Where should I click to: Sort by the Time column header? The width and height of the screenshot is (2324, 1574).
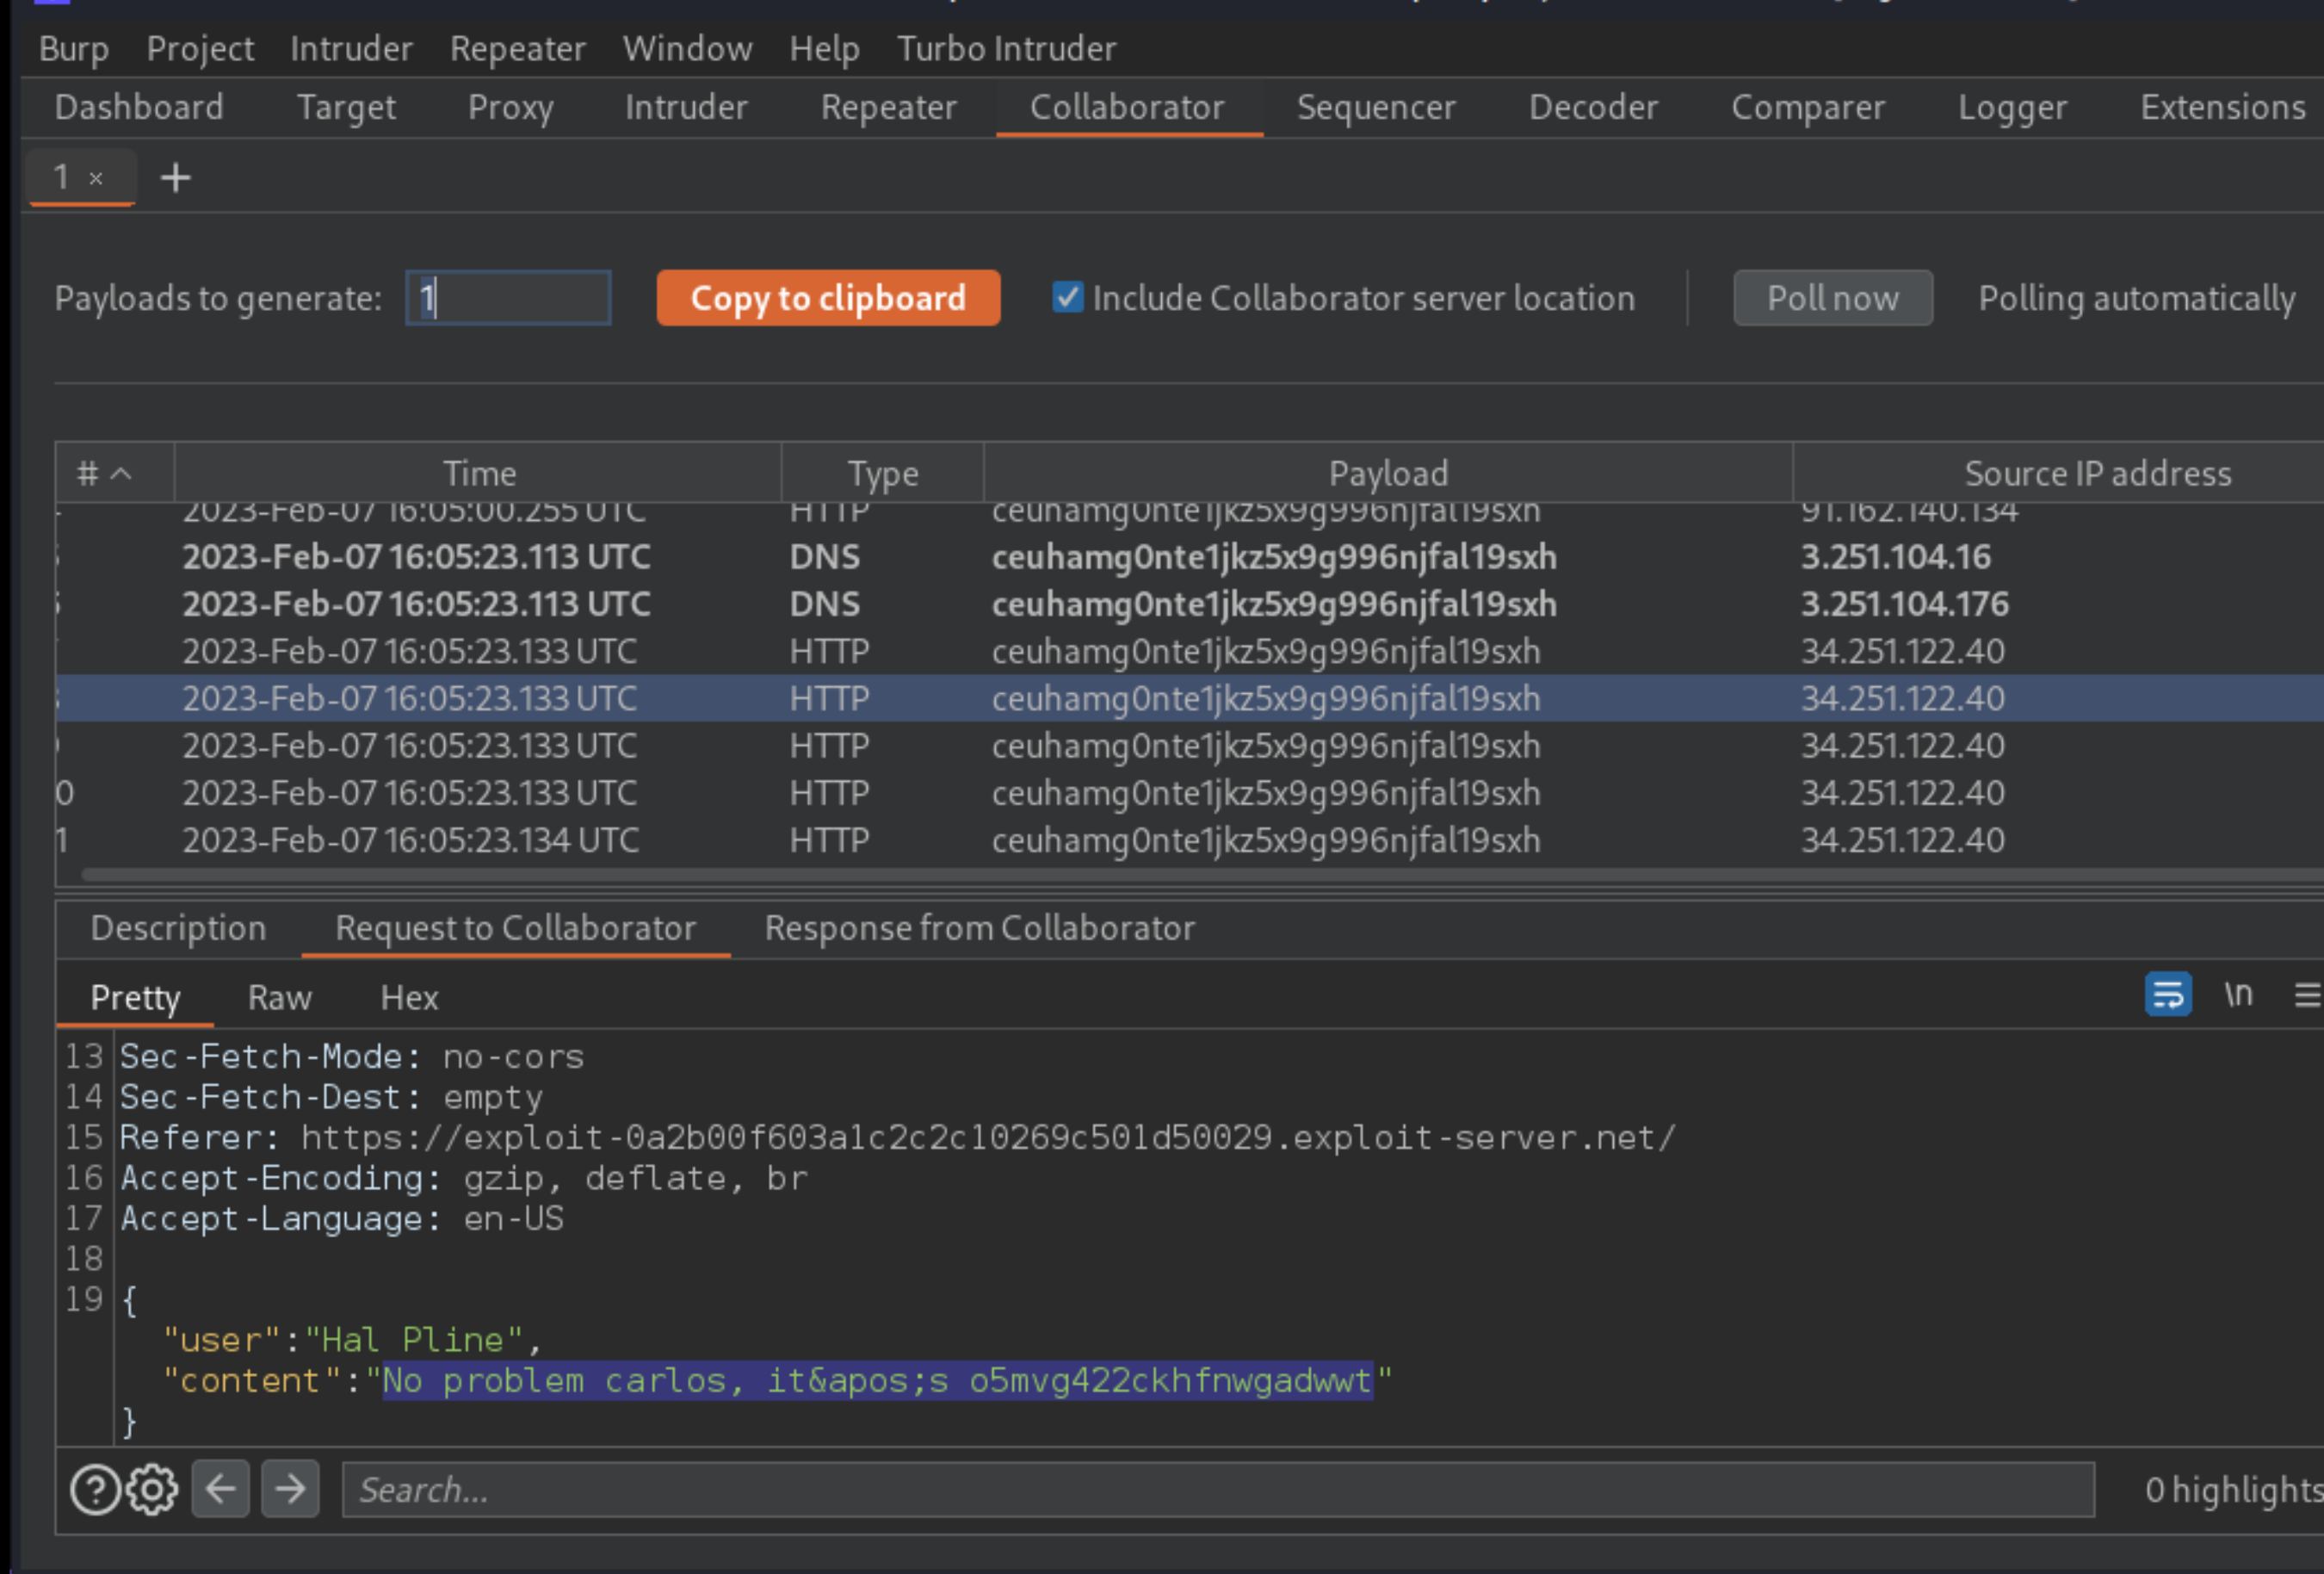[x=478, y=474]
